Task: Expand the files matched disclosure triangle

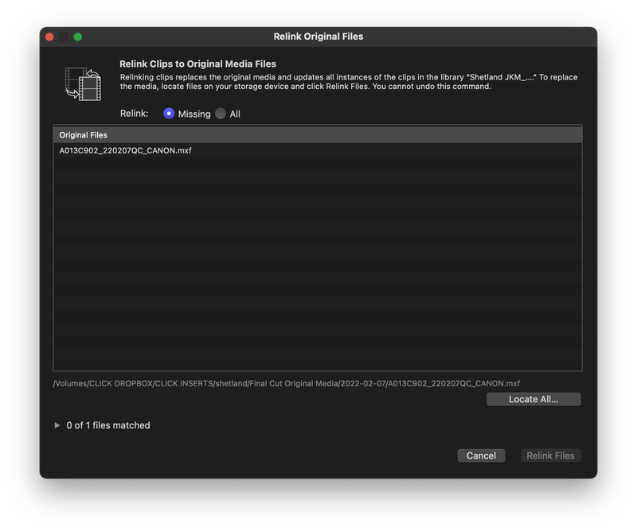Action: [57, 425]
